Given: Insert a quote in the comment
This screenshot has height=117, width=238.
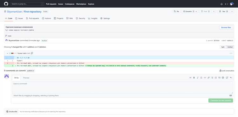Looking at the screenshot, I should [201, 78].
